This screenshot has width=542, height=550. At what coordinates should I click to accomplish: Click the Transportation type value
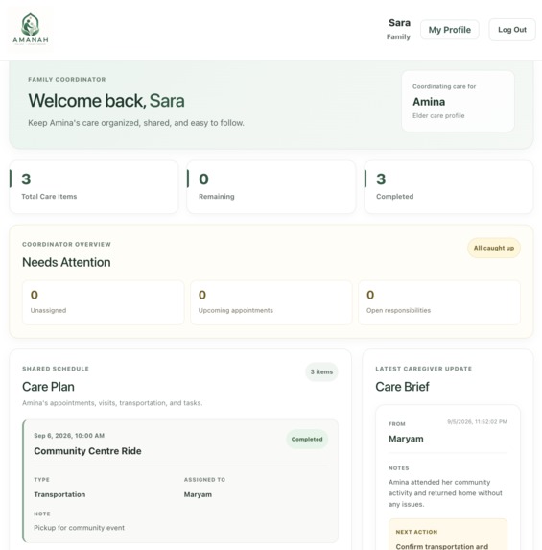(59, 494)
